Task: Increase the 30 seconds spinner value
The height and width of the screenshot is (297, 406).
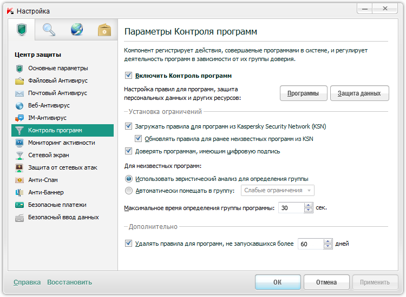Action: click(x=308, y=206)
